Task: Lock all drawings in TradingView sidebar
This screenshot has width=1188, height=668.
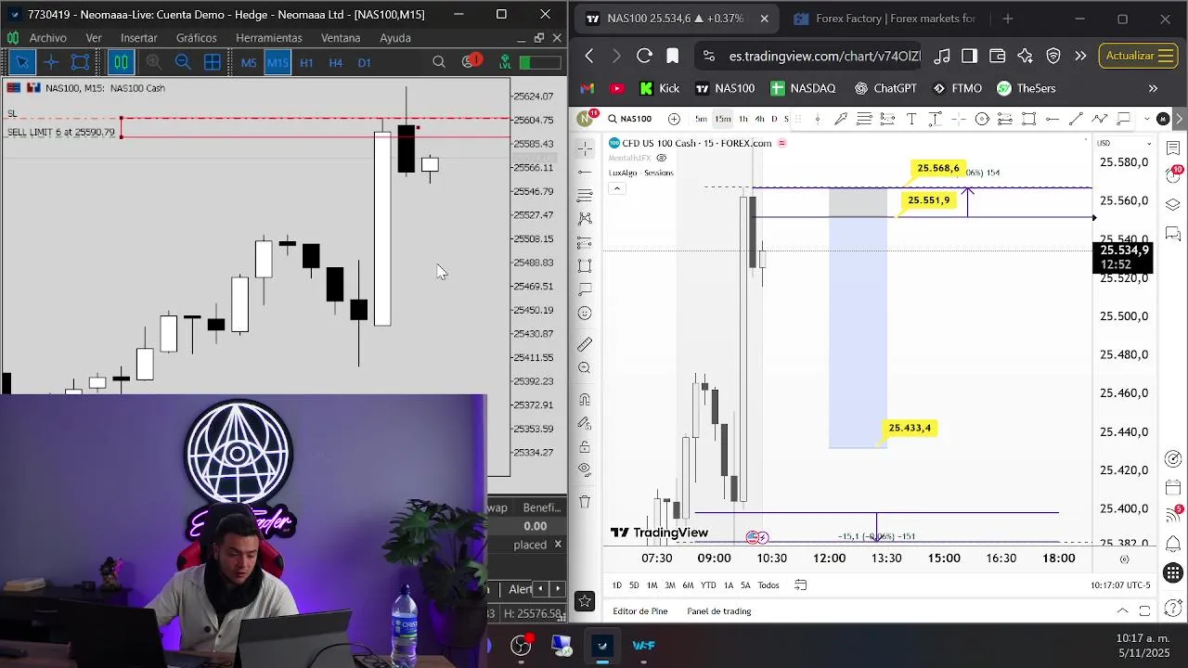Action: coord(584,446)
